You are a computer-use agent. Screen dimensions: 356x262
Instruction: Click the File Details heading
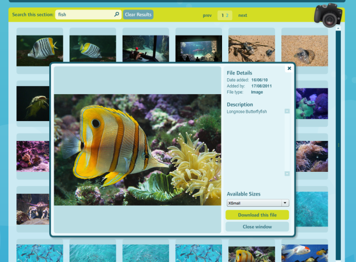point(239,73)
